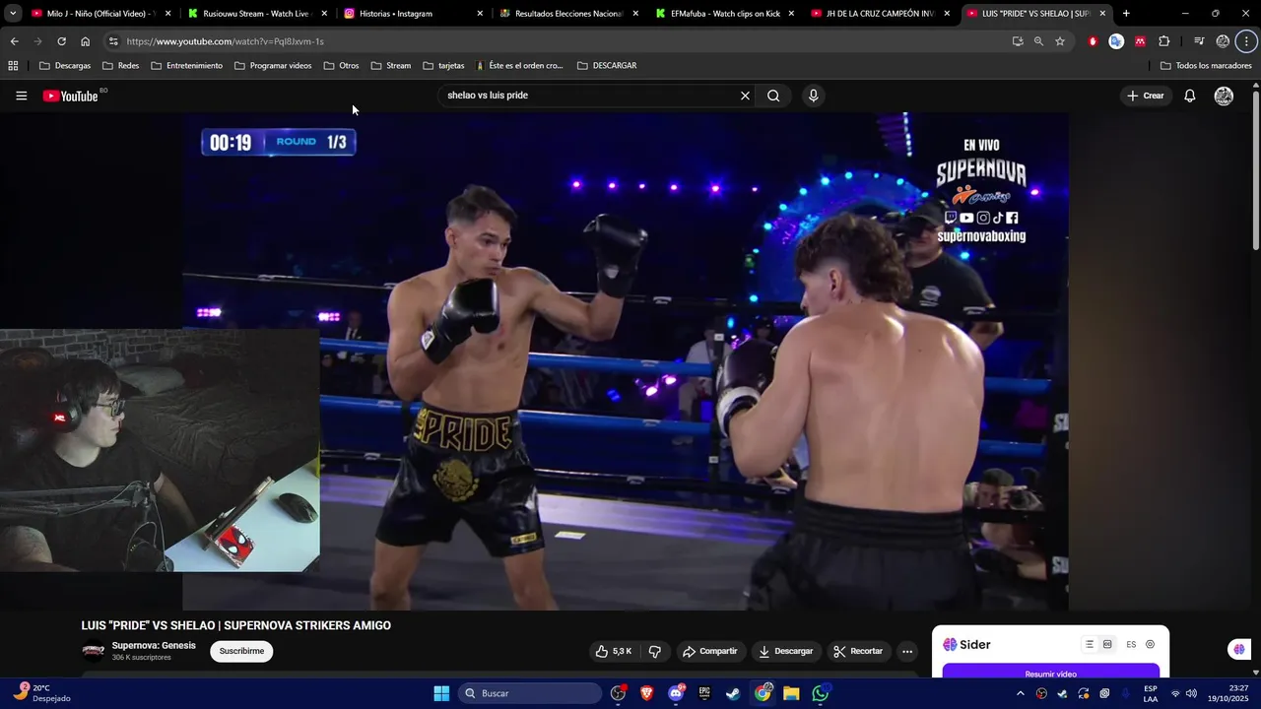Click the Descargar button
The image size is (1261, 709).
pyautogui.click(x=785, y=651)
